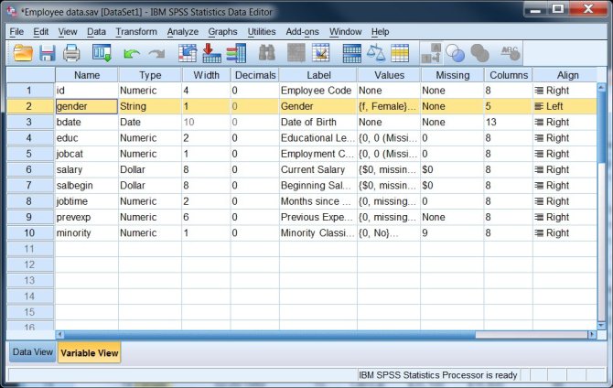Click the Type column header

pyautogui.click(x=150, y=75)
